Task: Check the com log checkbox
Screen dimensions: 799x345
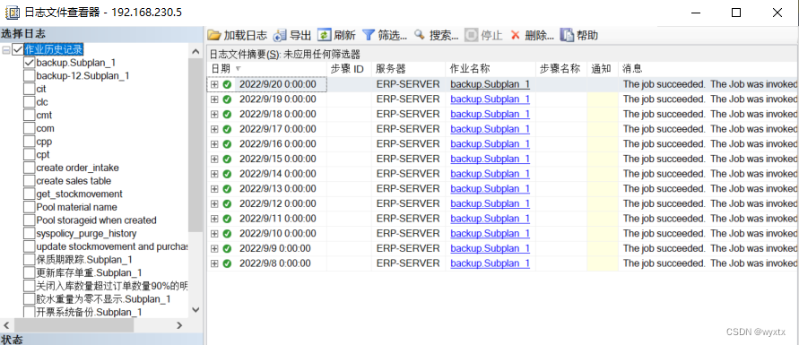Action: (x=29, y=129)
